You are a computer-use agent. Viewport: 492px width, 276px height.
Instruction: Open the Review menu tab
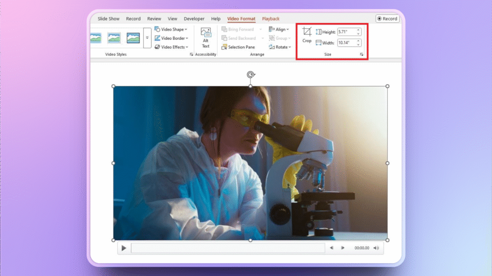pyautogui.click(x=154, y=19)
